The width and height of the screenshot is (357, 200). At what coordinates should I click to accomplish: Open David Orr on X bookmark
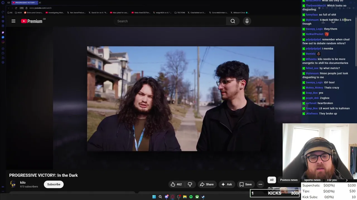[98, 12]
